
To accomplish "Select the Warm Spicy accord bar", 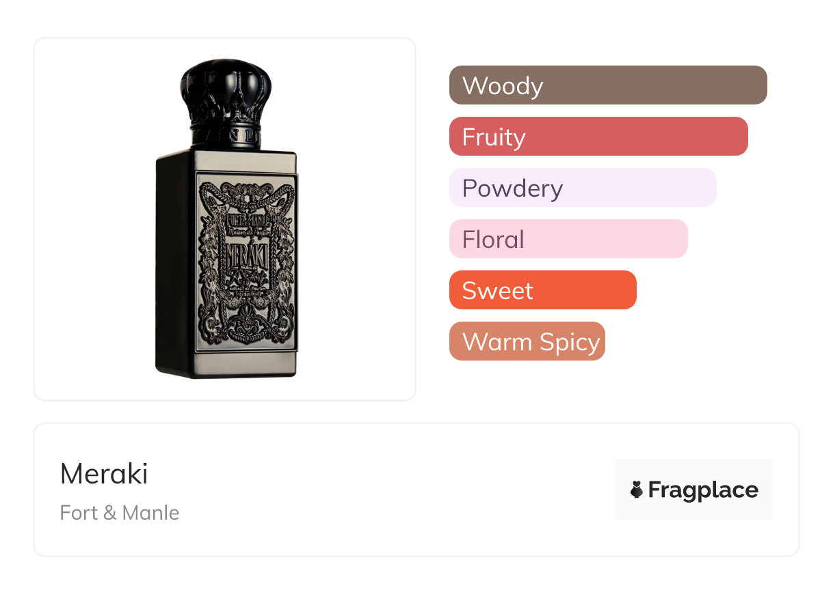I will click(527, 341).
